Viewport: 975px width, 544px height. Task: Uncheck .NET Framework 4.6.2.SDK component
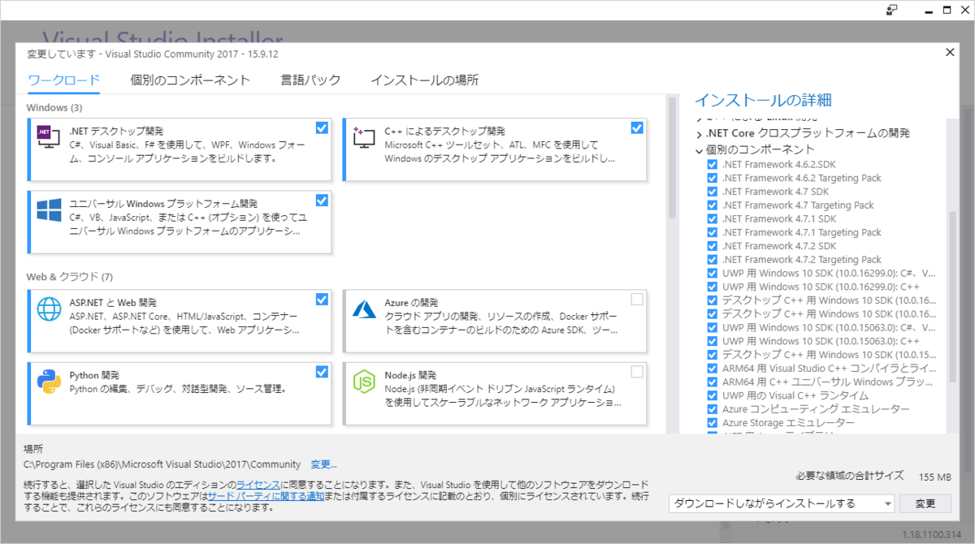tap(713, 164)
